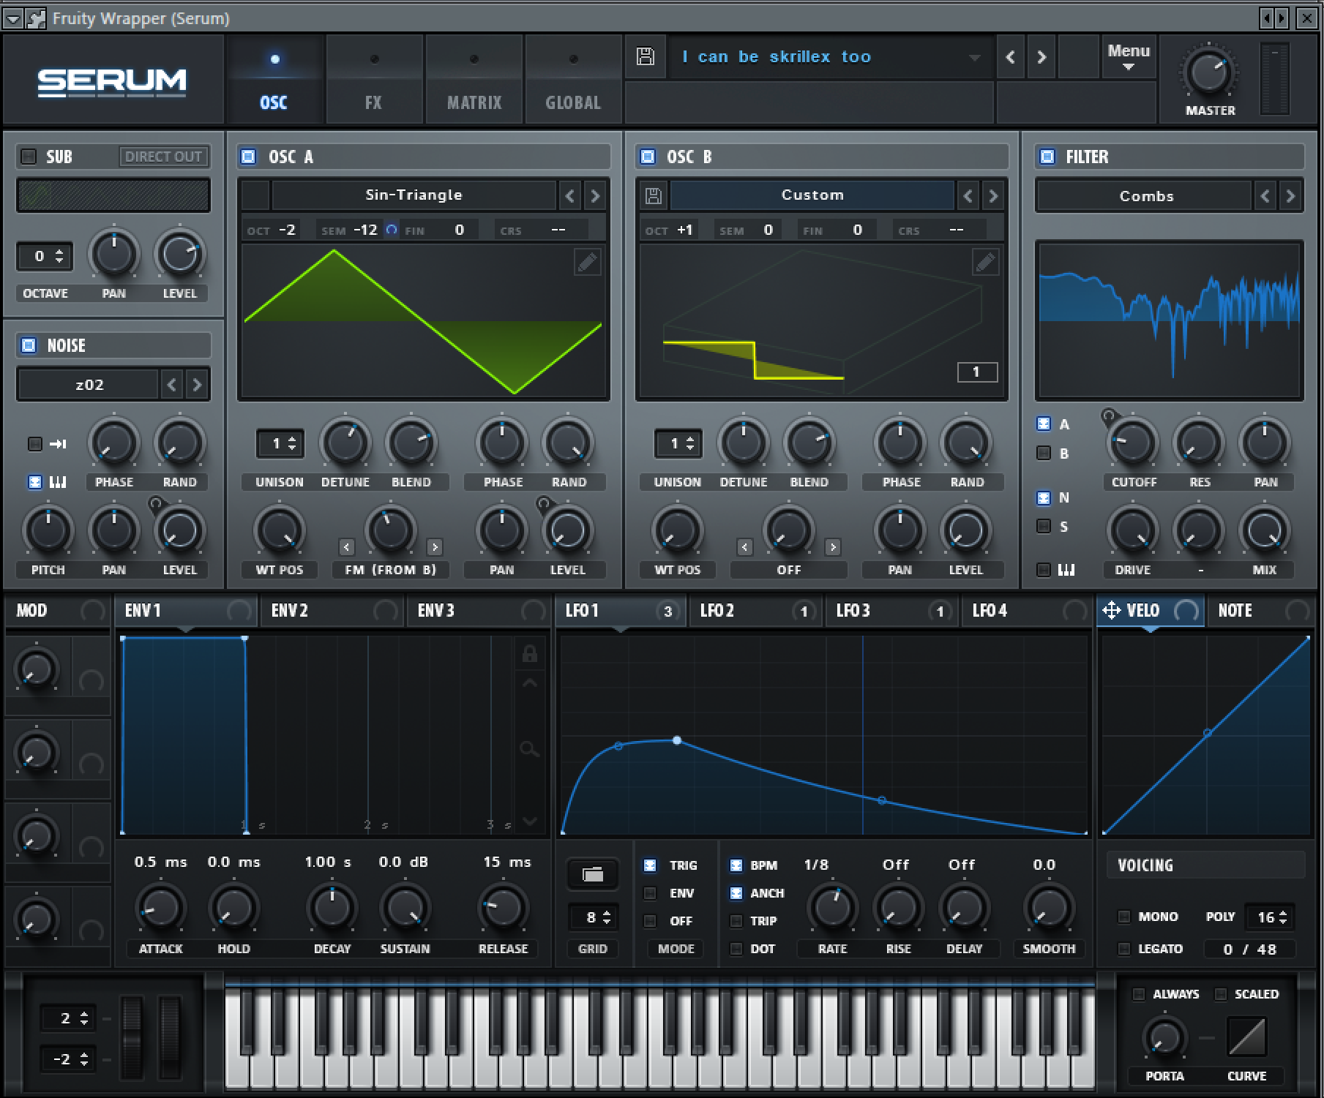Click the OSC A warp mode left arrow
The width and height of the screenshot is (1324, 1098).
tap(347, 547)
